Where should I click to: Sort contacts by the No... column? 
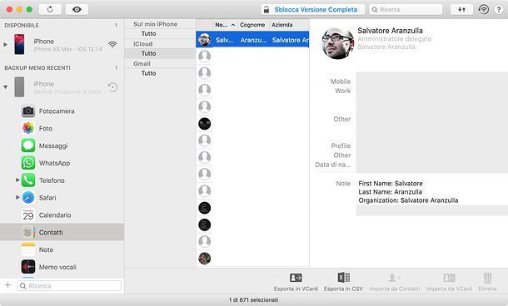[225, 25]
